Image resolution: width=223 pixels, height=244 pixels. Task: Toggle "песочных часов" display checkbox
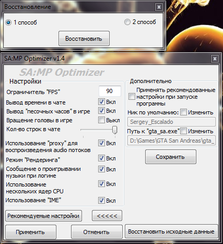[x=101, y=111]
